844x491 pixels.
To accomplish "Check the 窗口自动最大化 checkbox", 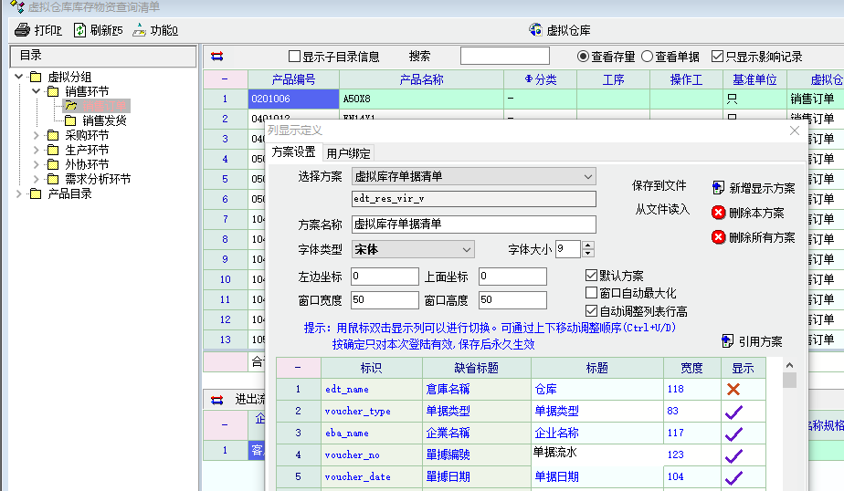I will (591, 293).
